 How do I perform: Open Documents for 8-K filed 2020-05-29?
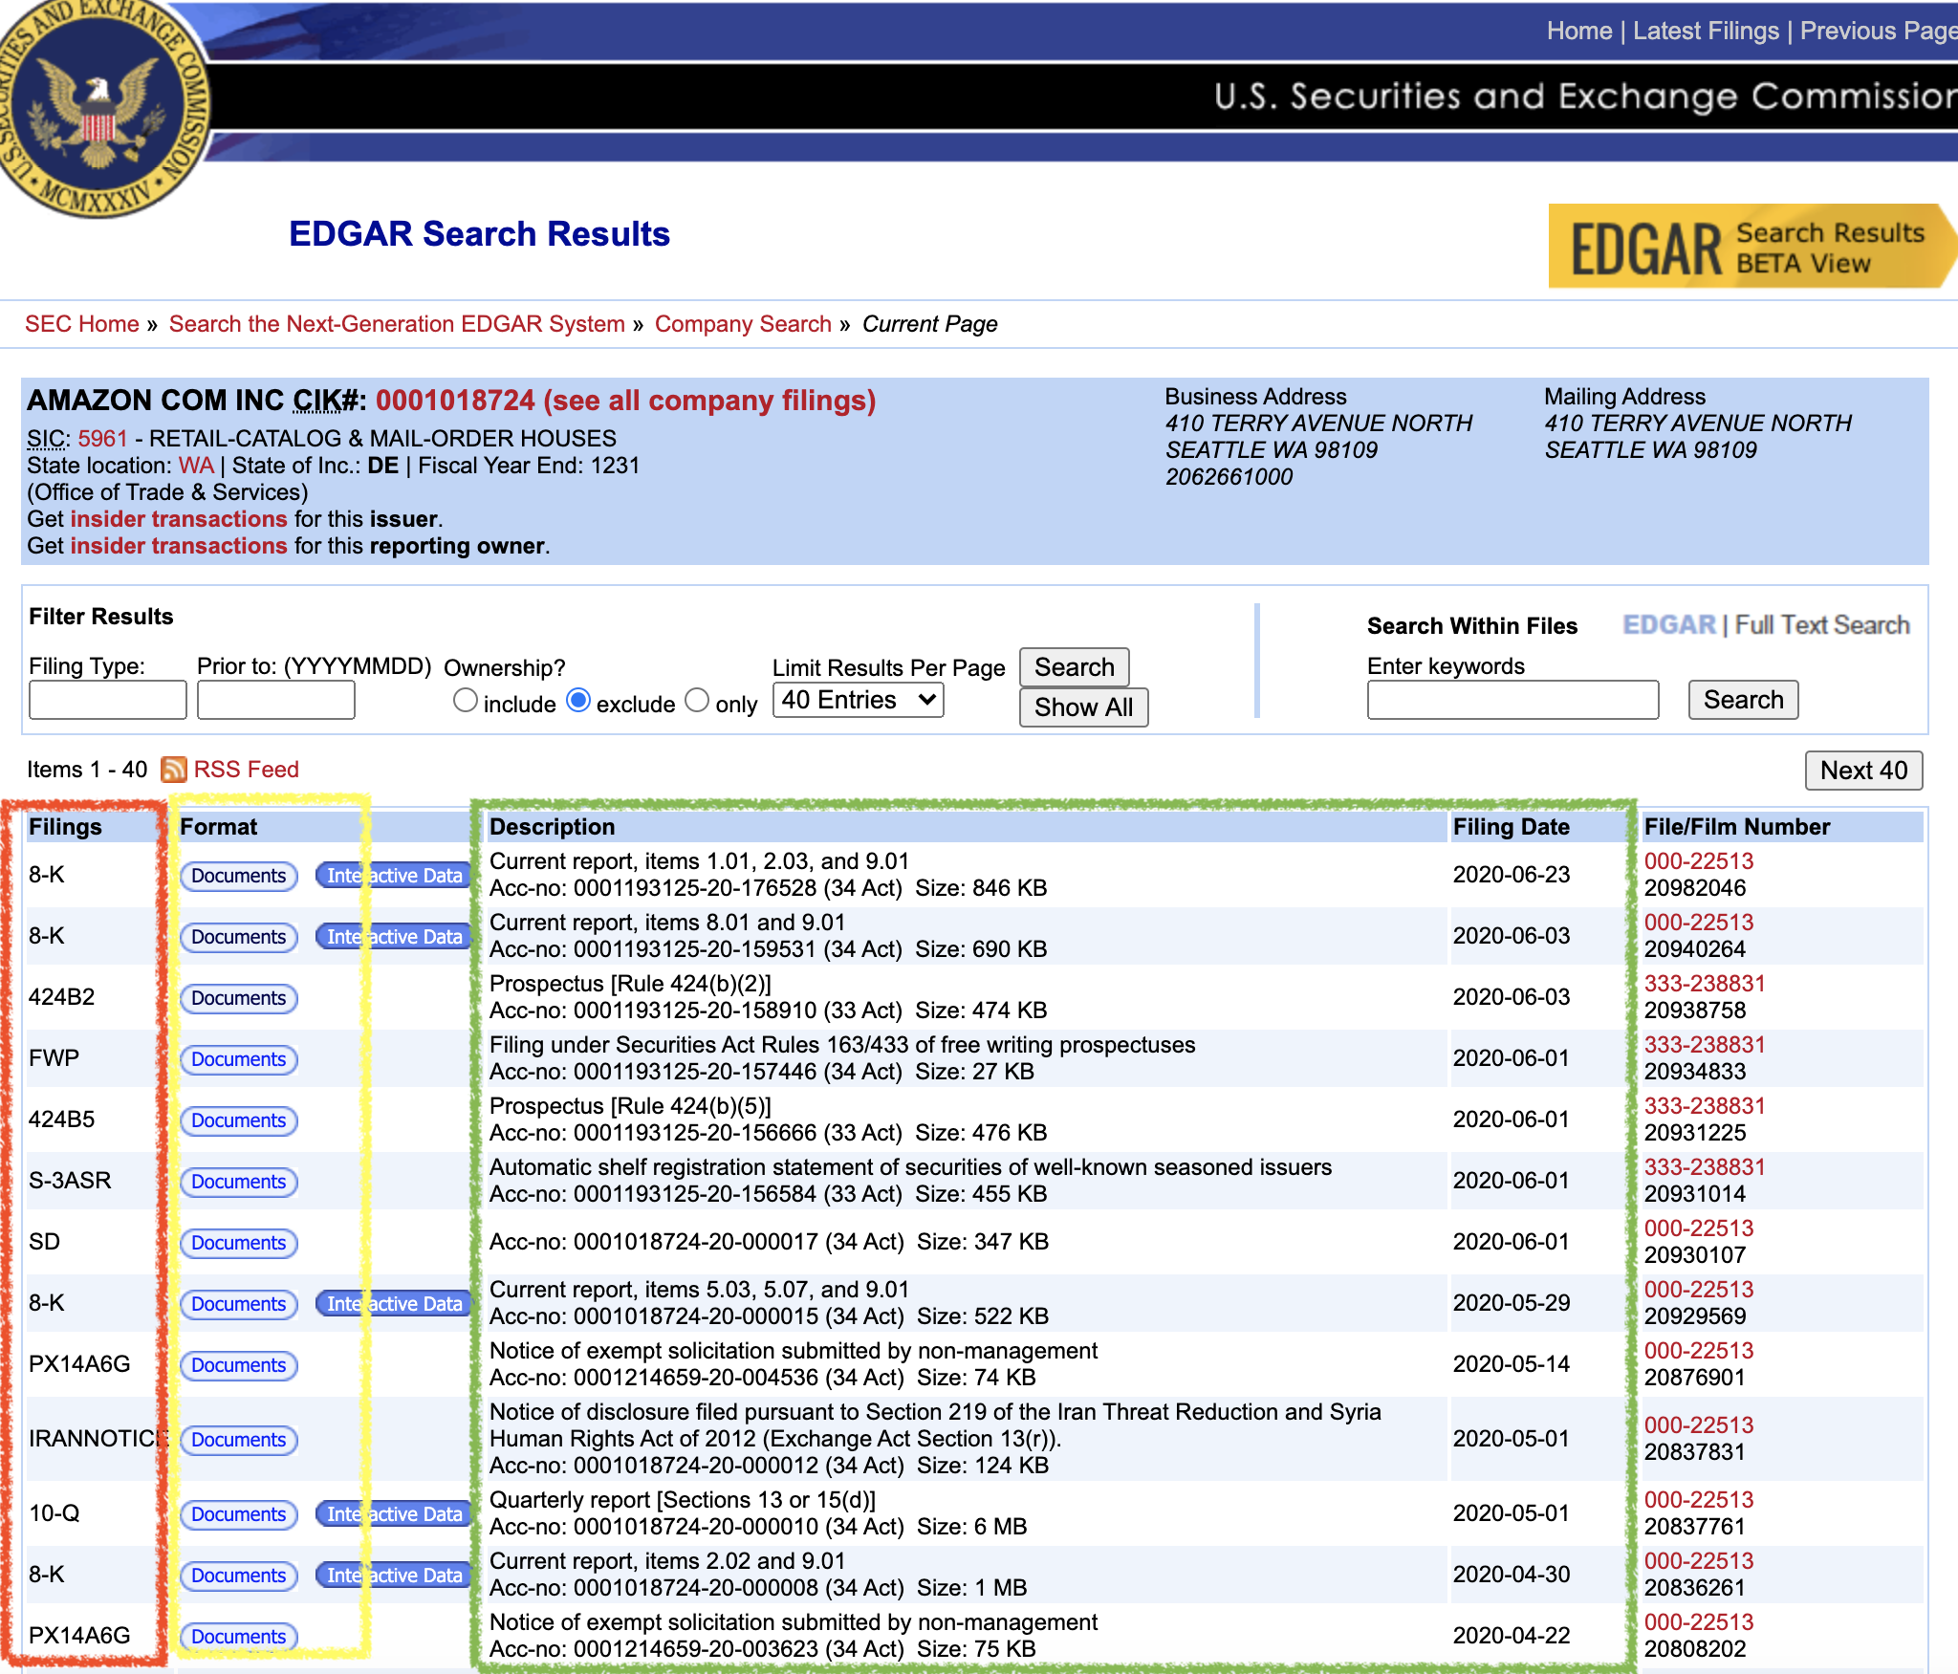239,1304
